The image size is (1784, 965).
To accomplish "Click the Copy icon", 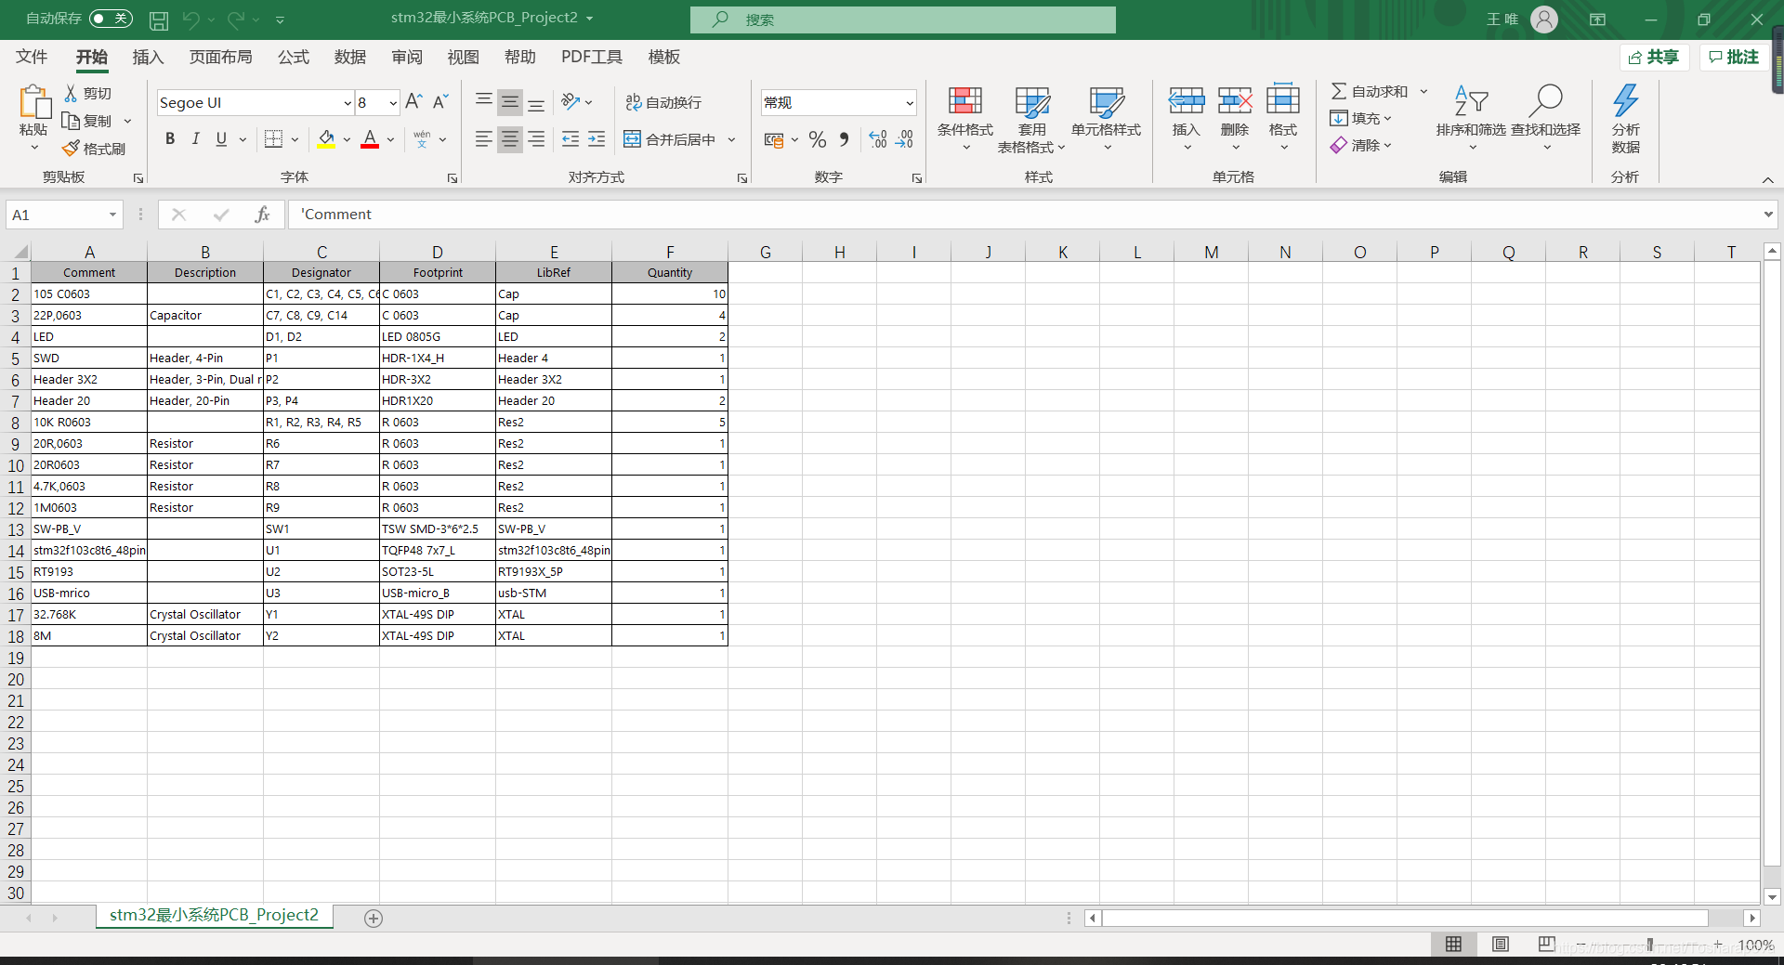I will (71, 121).
